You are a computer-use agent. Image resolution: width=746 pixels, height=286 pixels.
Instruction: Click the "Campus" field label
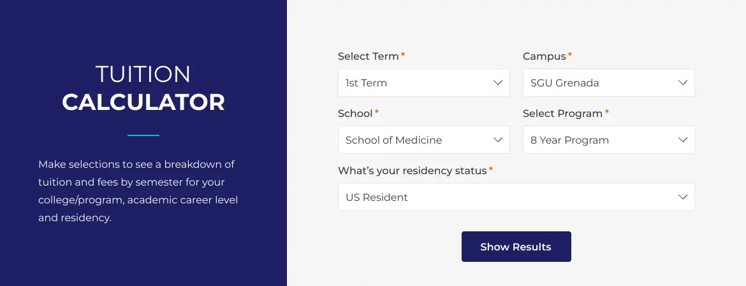coord(544,57)
